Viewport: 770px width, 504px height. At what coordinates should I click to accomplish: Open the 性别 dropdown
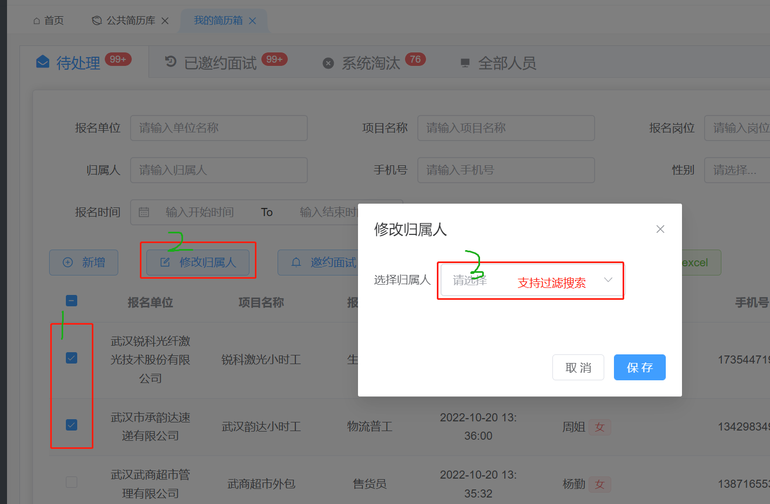click(x=737, y=170)
